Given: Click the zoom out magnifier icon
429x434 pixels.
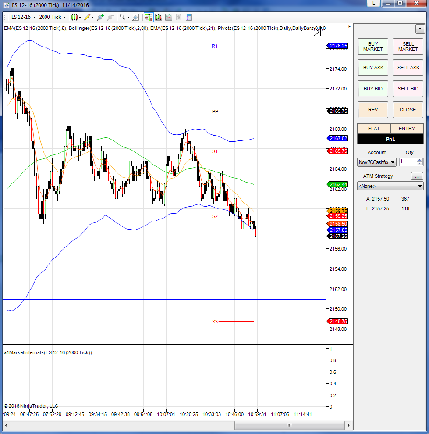Looking at the screenshot, I should click(110, 17).
